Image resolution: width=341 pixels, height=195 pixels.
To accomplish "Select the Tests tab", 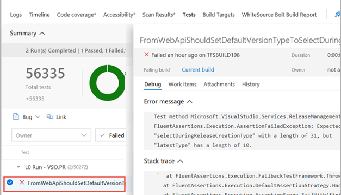I will coord(189,15).
